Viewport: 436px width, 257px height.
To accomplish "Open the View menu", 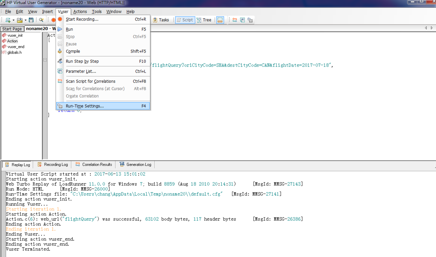I will (x=33, y=12).
